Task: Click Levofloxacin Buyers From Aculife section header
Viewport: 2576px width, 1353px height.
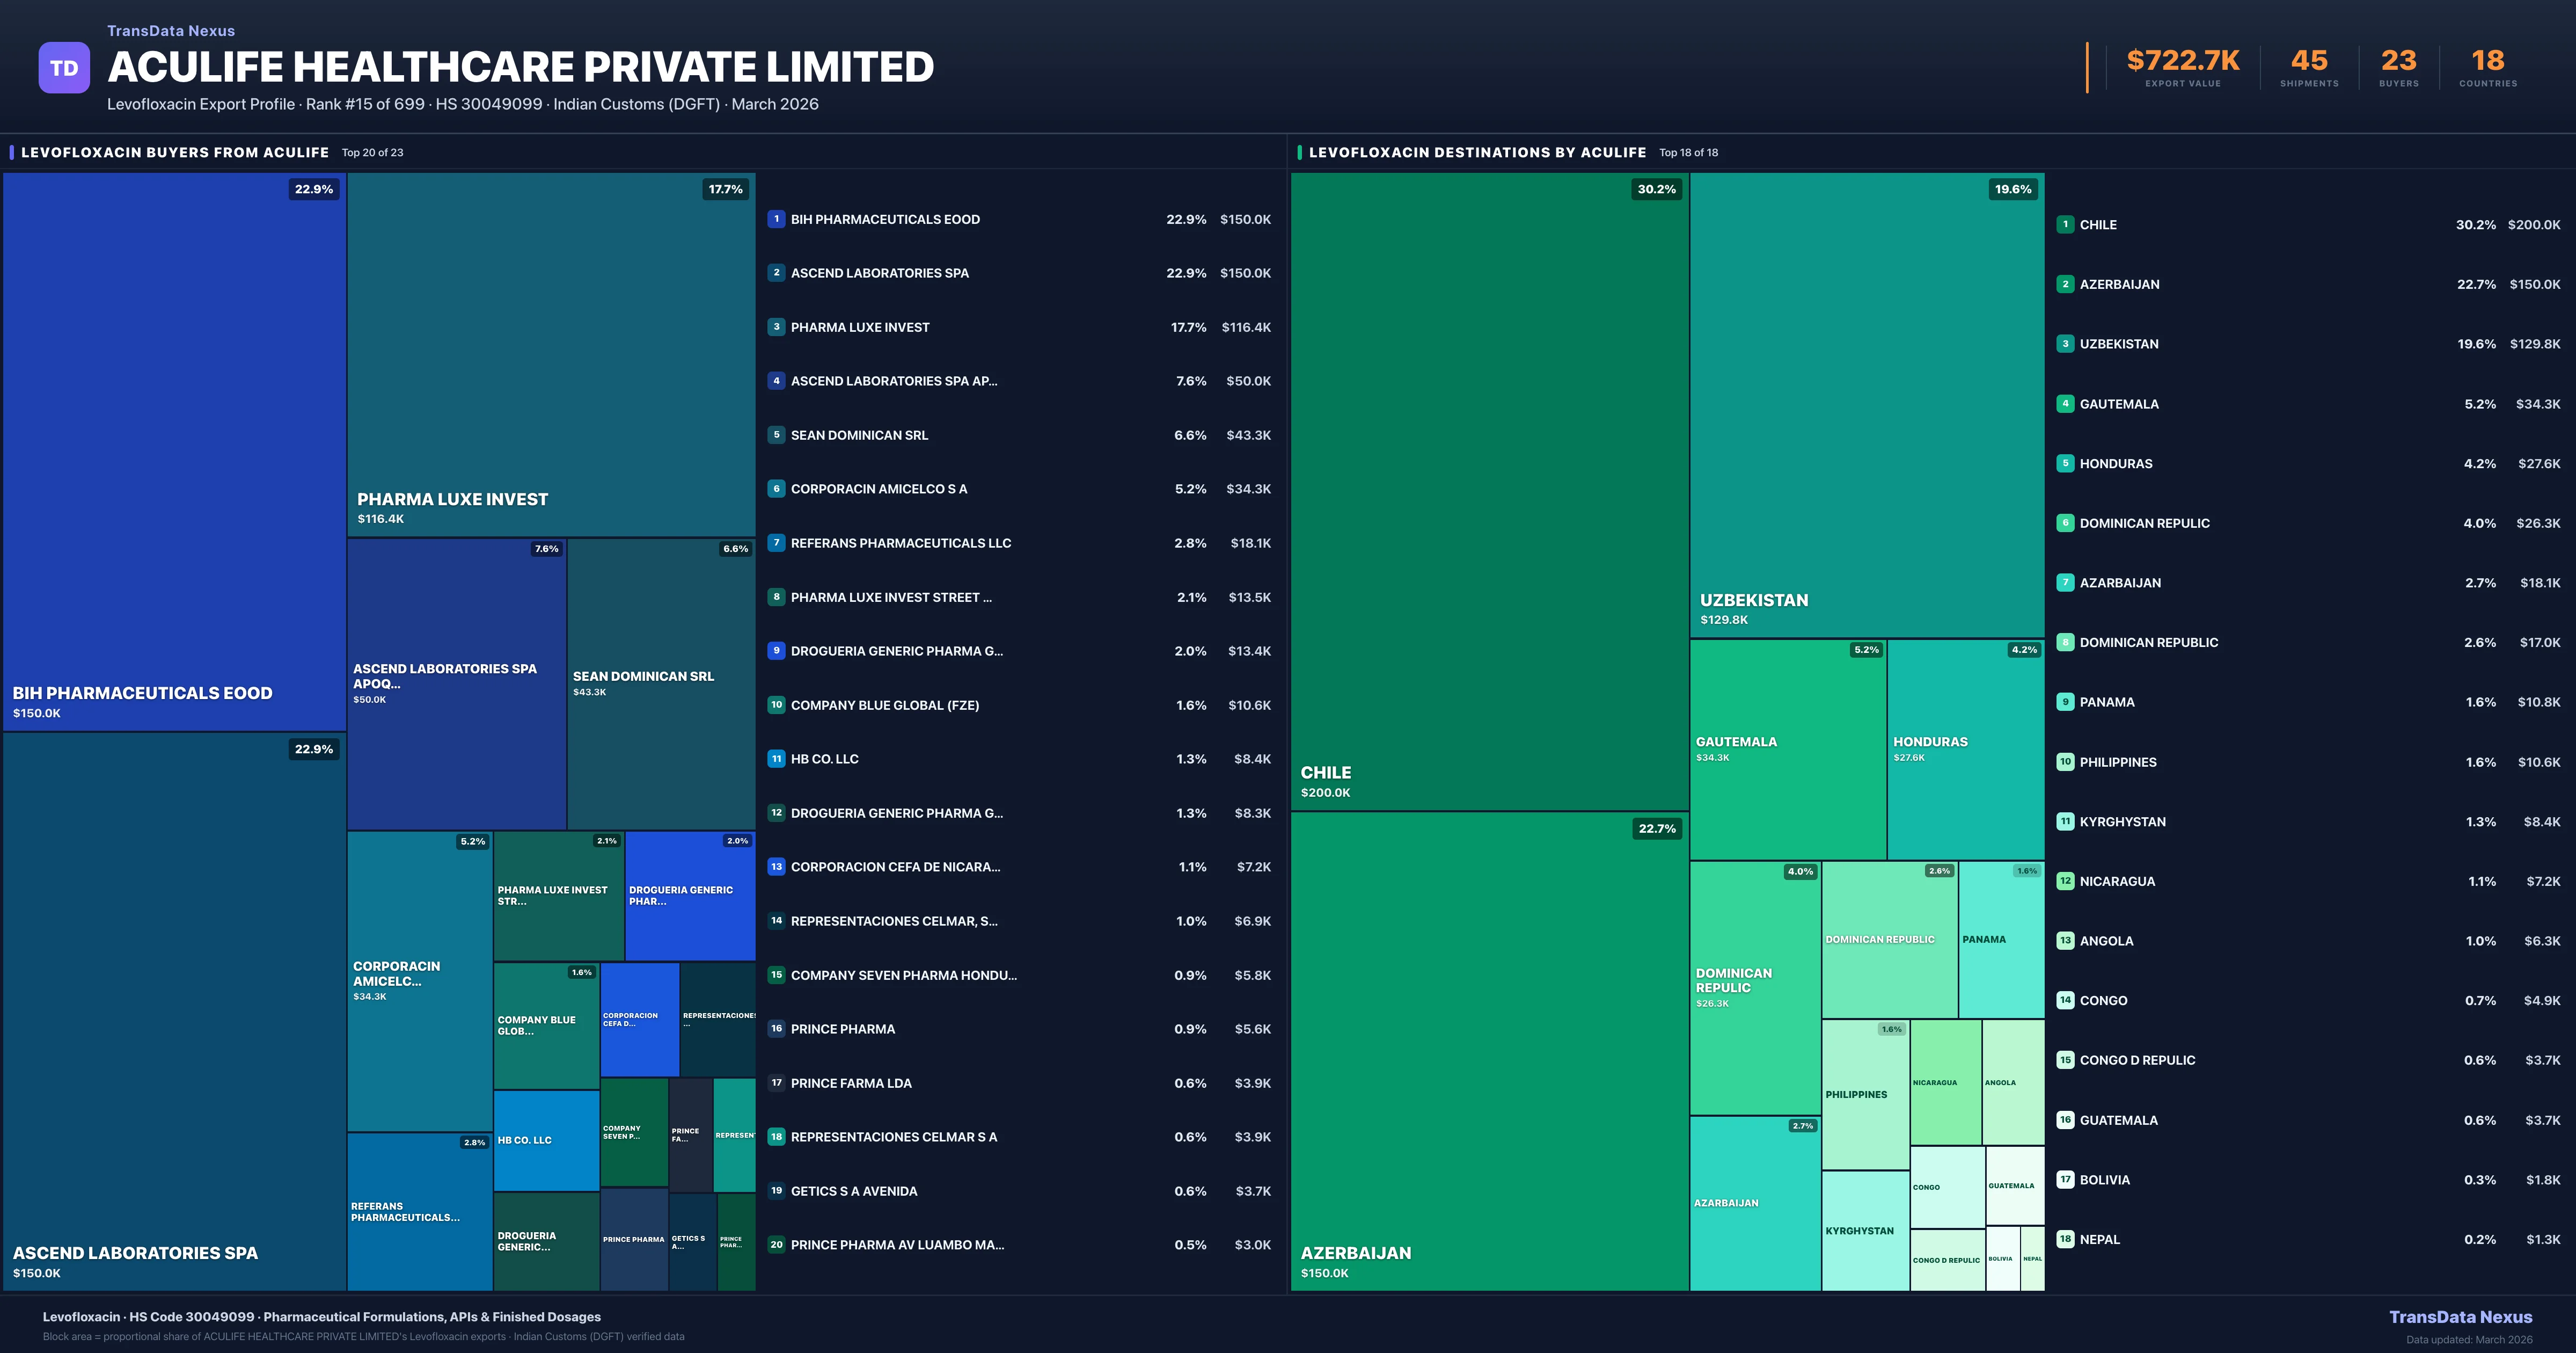Action: tap(175, 152)
